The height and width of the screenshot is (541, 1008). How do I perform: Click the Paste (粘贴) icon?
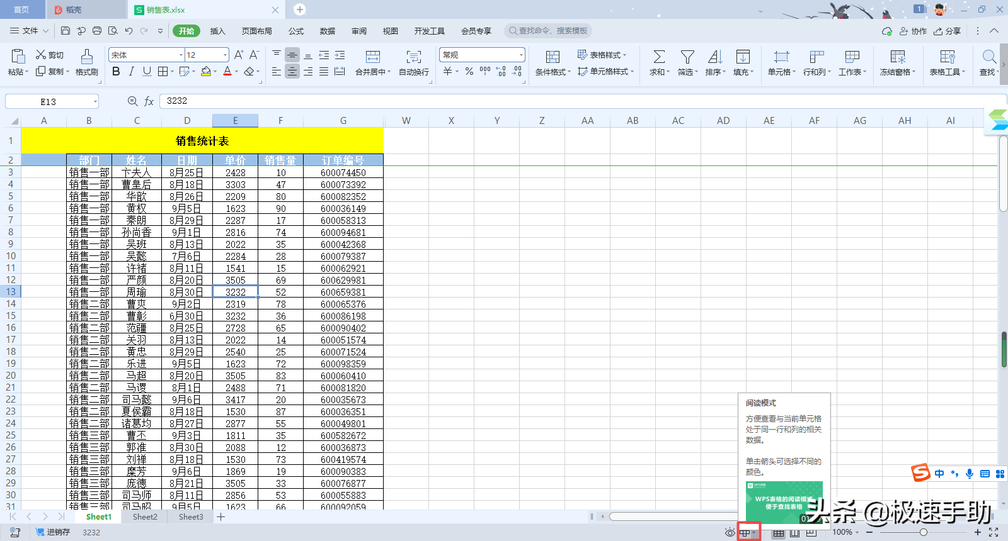click(x=18, y=57)
